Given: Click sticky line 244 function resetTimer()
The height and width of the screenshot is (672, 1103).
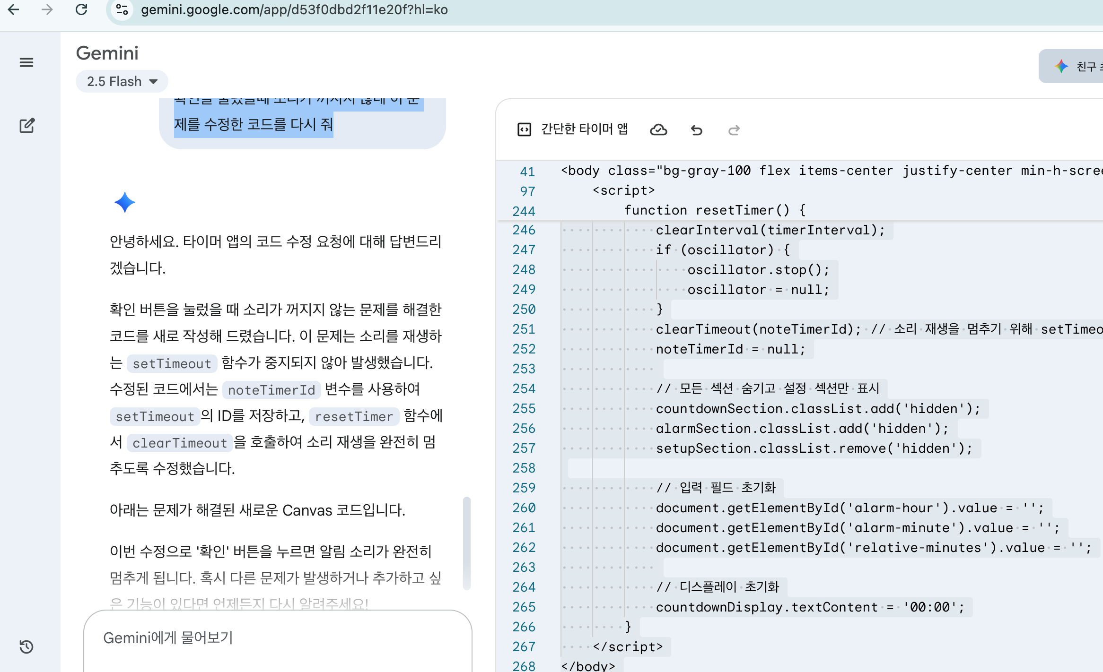Looking at the screenshot, I should (x=715, y=210).
